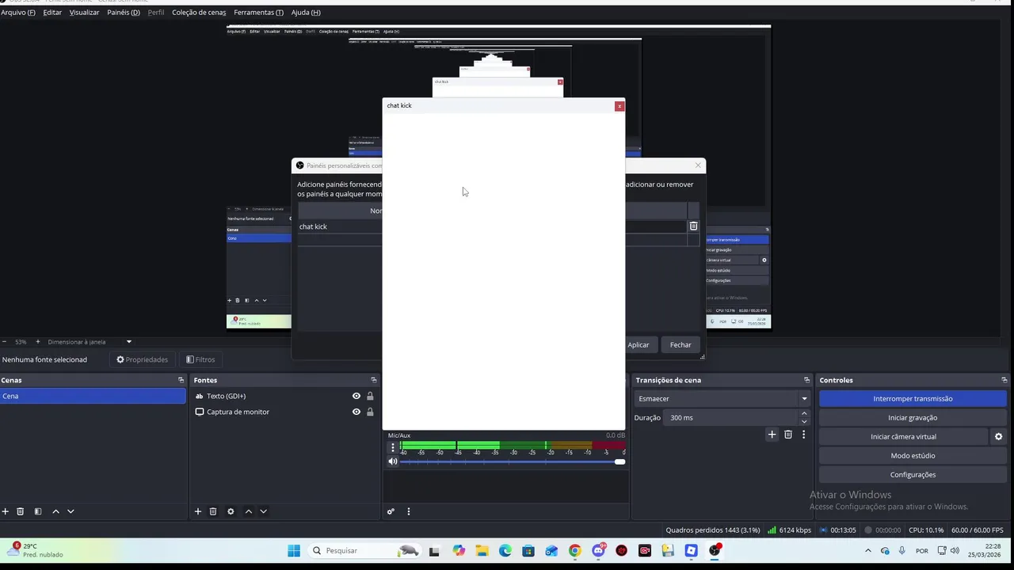Open Propriedades button below preview
The width and height of the screenshot is (1014, 570).
coord(143,359)
